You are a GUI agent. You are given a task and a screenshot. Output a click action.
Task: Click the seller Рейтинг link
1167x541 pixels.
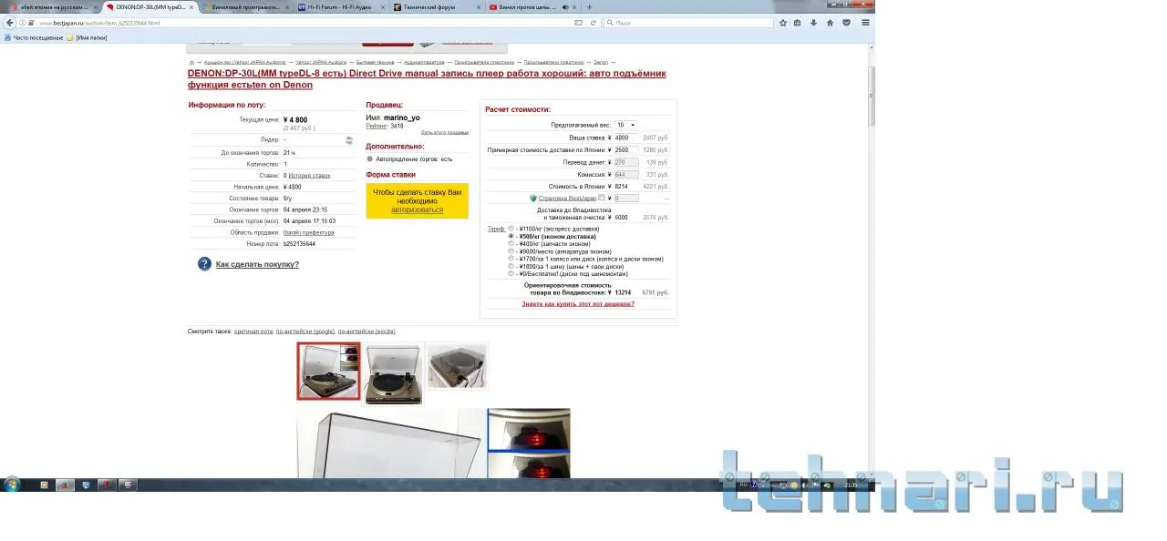coord(377,126)
